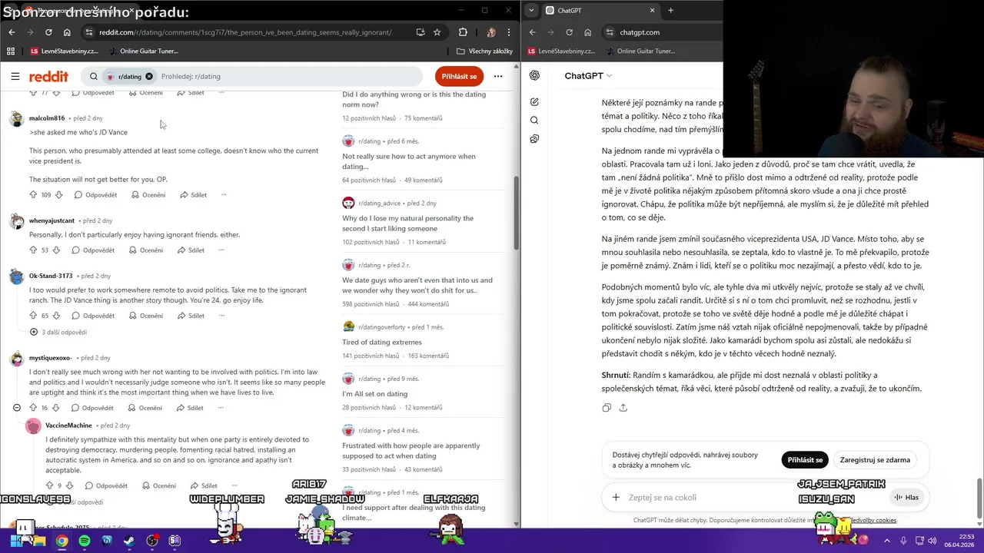The image size is (984, 553).
Task: Open 'Not really sure how to act anymore' post
Action: point(409,161)
